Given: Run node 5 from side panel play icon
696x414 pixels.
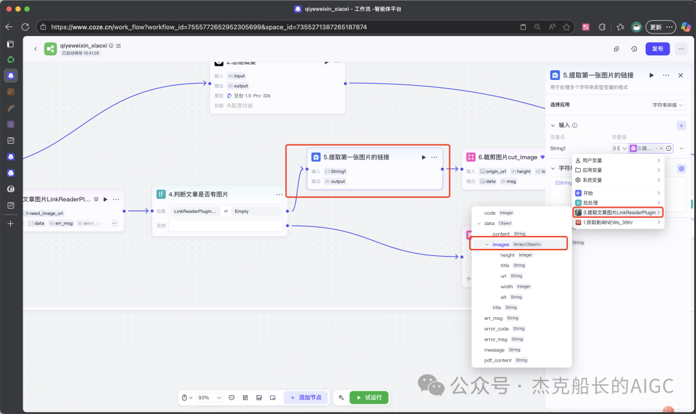Looking at the screenshot, I should [x=651, y=75].
